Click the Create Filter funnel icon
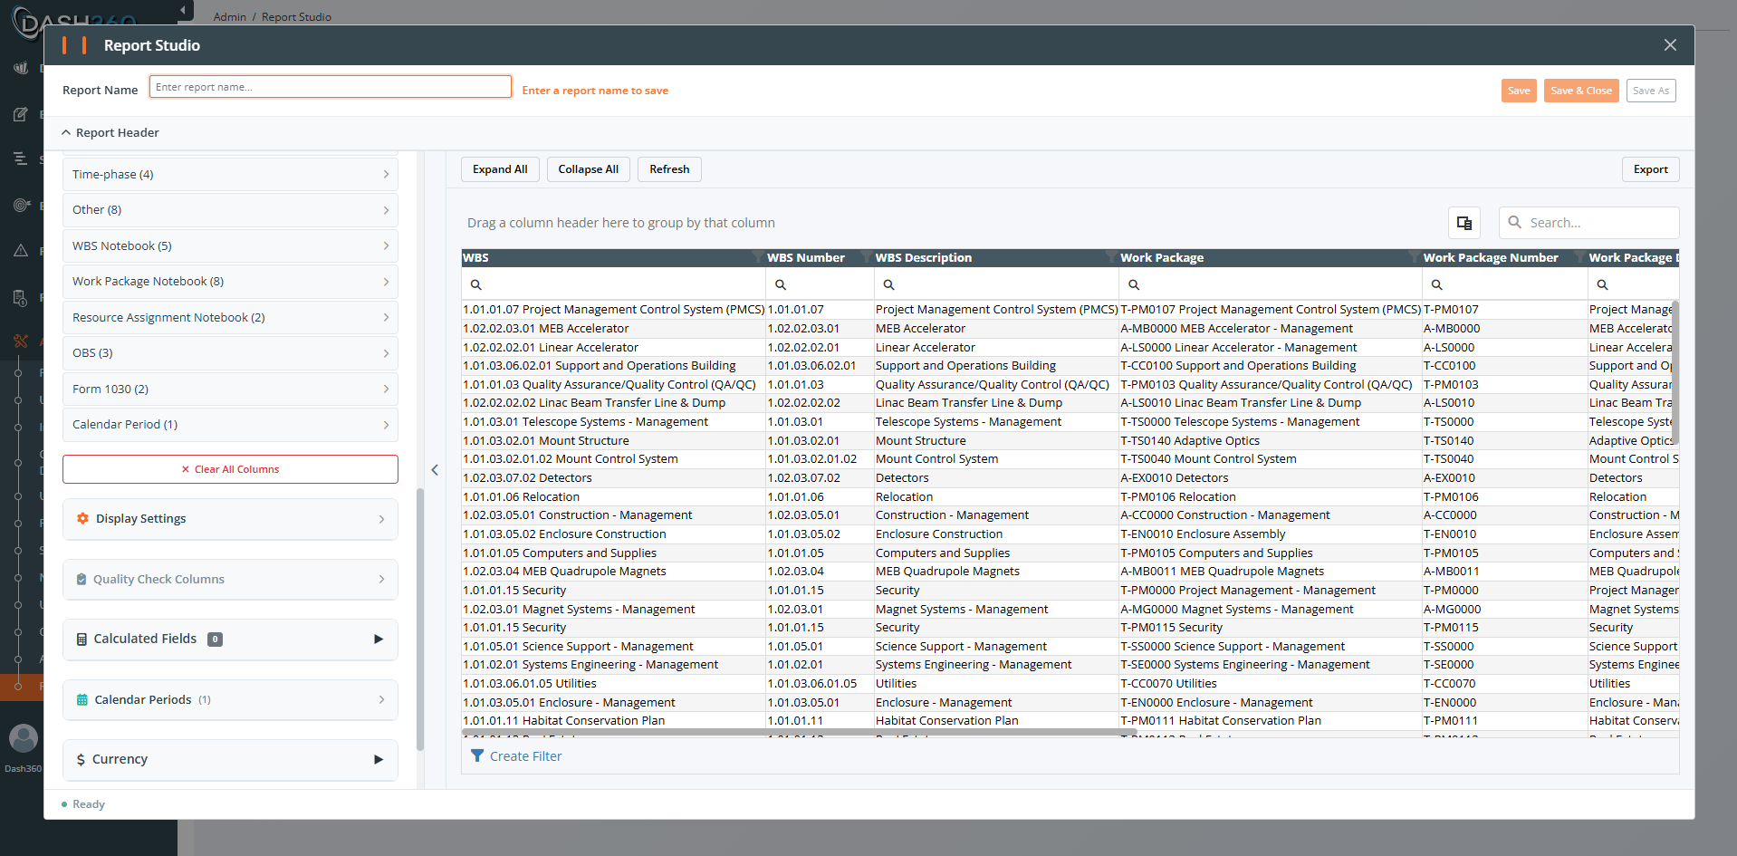 pos(477,755)
